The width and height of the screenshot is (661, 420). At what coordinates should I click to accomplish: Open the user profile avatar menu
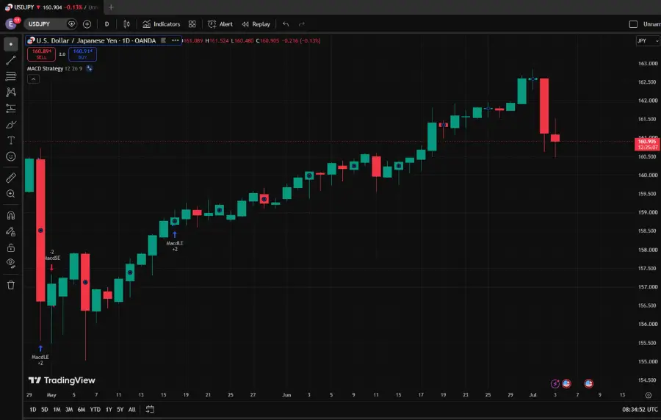click(x=11, y=24)
